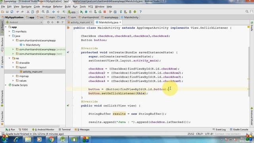Open Chrome from Windows taskbar
This screenshot has width=254, height=143.
click(51, 139)
